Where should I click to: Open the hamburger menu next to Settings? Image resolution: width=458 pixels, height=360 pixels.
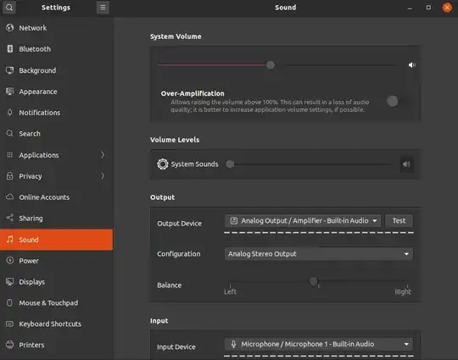tap(103, 8)
